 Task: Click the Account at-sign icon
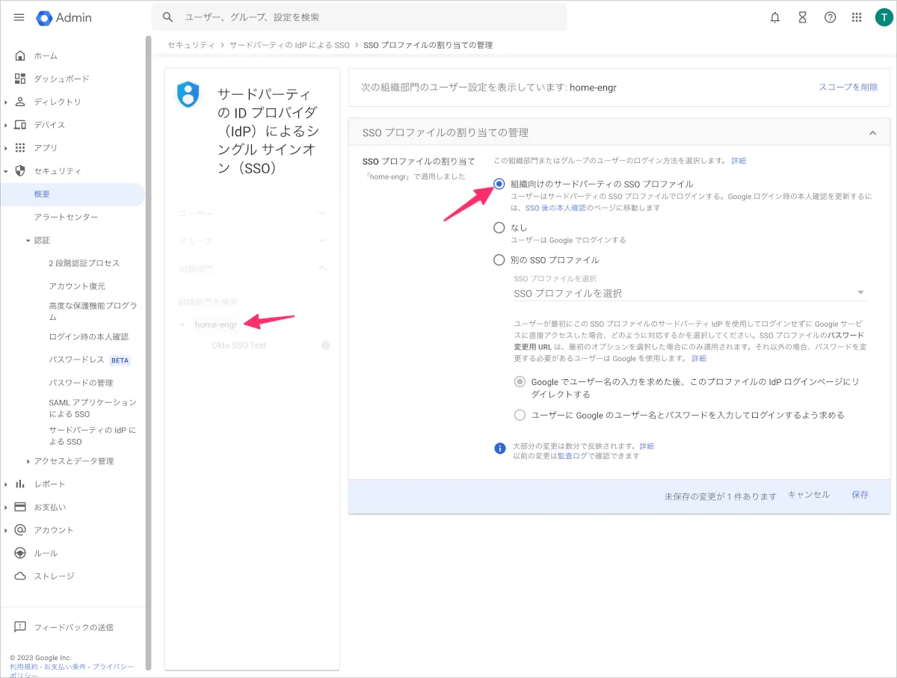(x=20, y=530)
